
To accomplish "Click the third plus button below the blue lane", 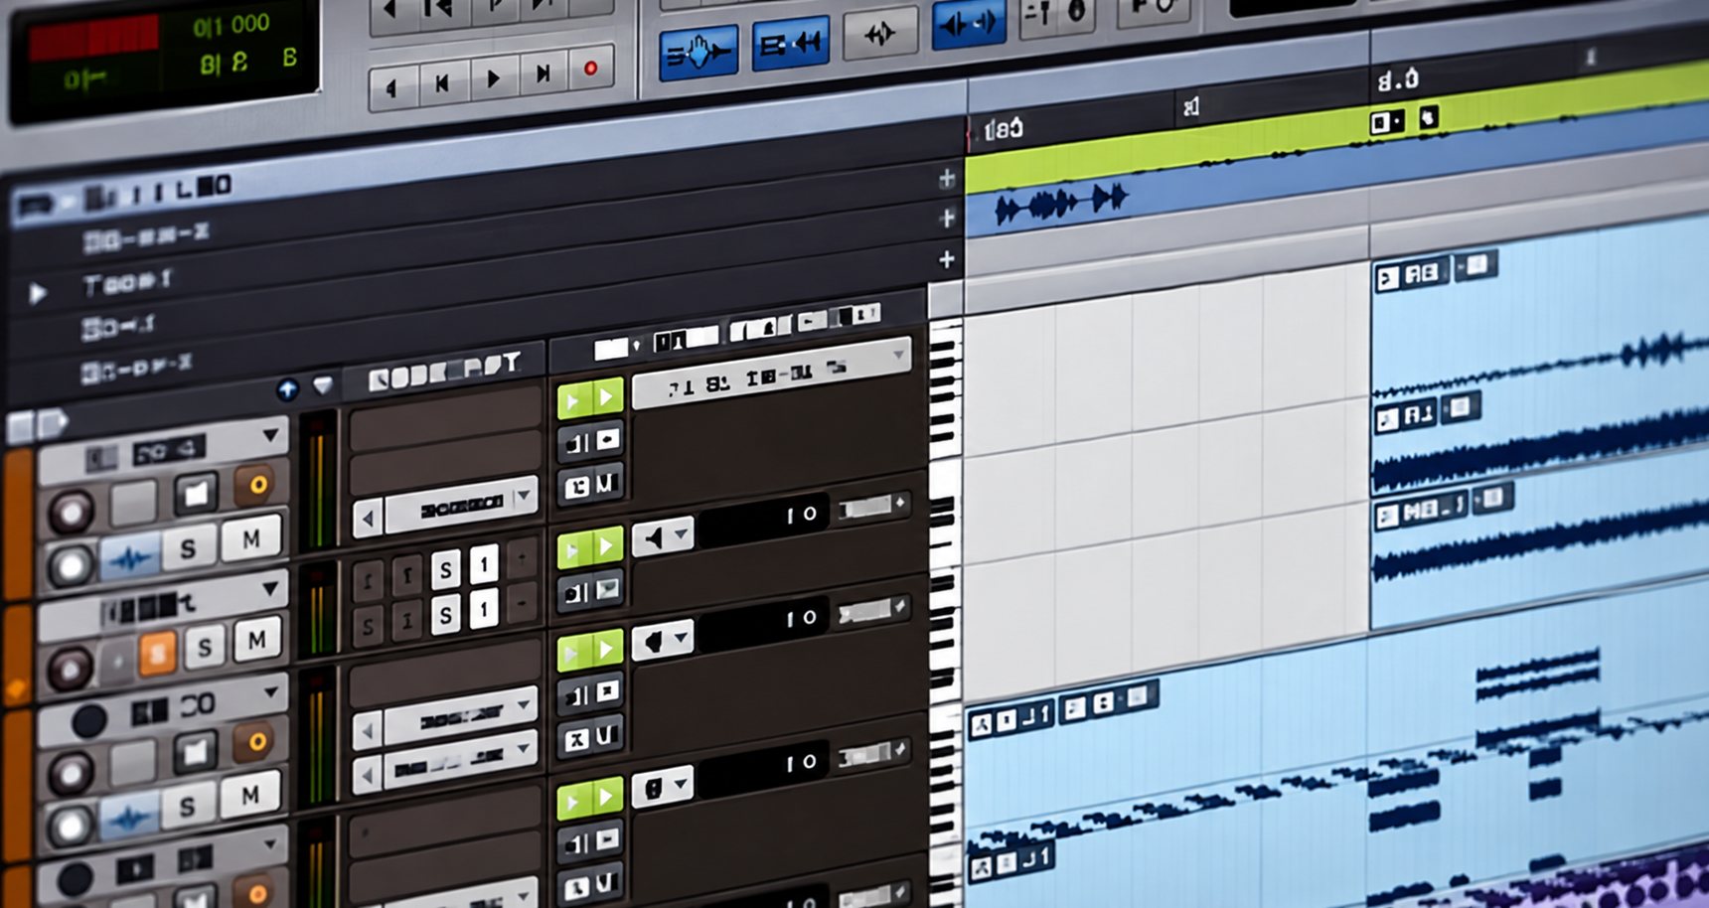I will pyautogui.click(x=947, y=260).
